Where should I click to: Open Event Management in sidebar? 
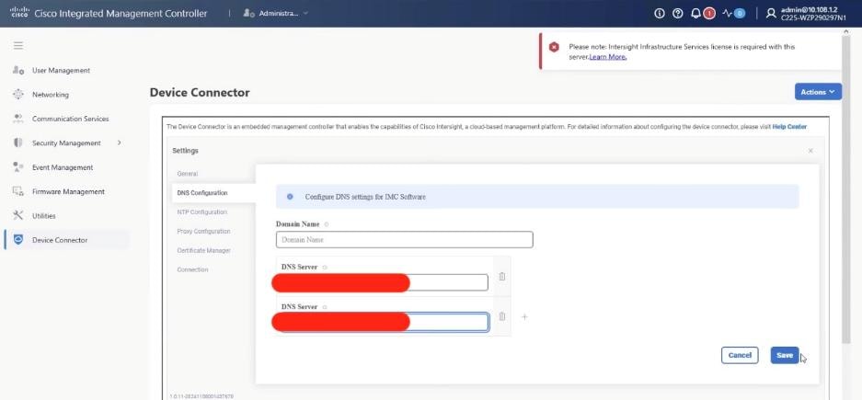(63, 167)
